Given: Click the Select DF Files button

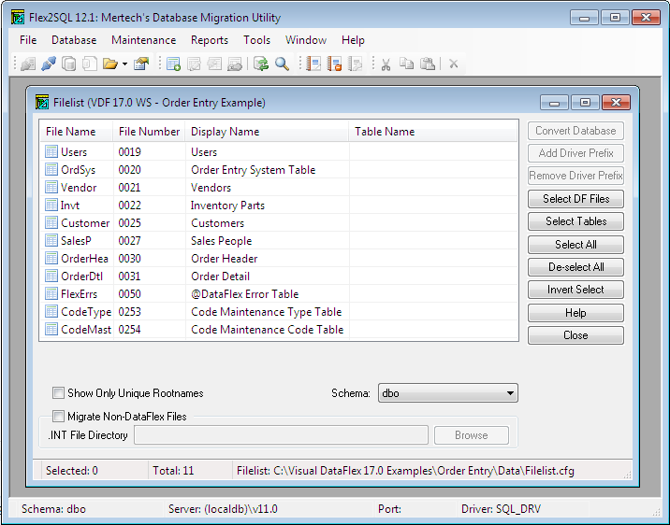Looking at the screenshot, I should pos(575,199).
